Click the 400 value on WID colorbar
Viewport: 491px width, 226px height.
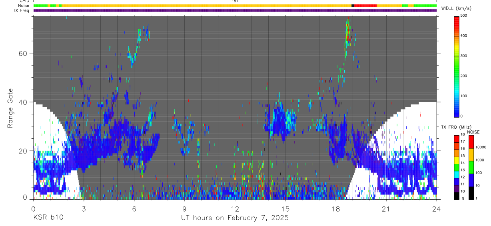click(464, 35)
